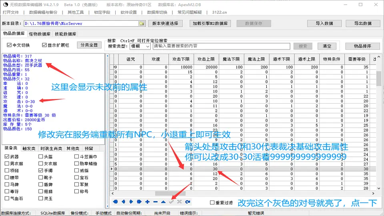384x216 pixels.
Task: Check the 翅膀 checkbox
Action: click(x=41, y=191)
